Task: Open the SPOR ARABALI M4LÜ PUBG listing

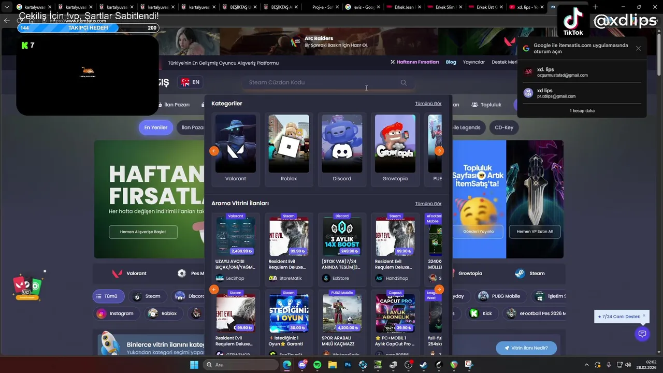Action: coord(342,324)
